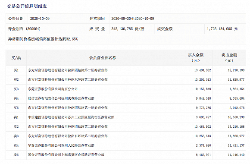Click buy amount 8,465,991
Screen dimensions: 250x164
[x=203, y=155]
